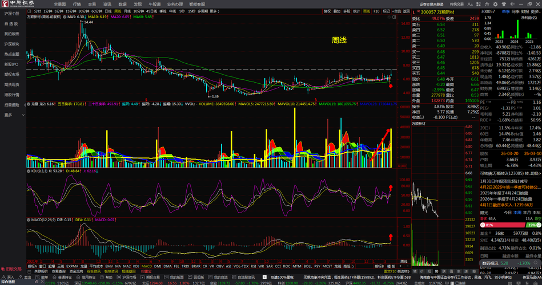
Task: Click the 中原证券 logo
Action: pyautogui.click(x=18, y=4)
